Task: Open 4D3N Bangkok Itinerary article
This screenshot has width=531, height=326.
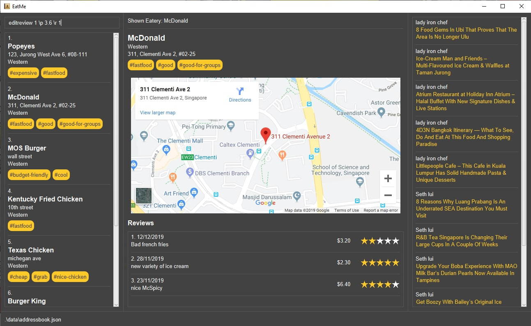Action: (x=464, y=137)
